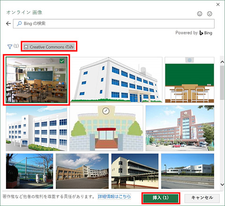Open the 詳細情報はこちら link
The image size is (225, 206).
(x=114, y=197)
